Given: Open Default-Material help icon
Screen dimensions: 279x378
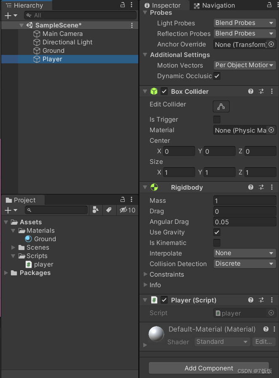Looking at the screenshot, I should pos(266,329).
